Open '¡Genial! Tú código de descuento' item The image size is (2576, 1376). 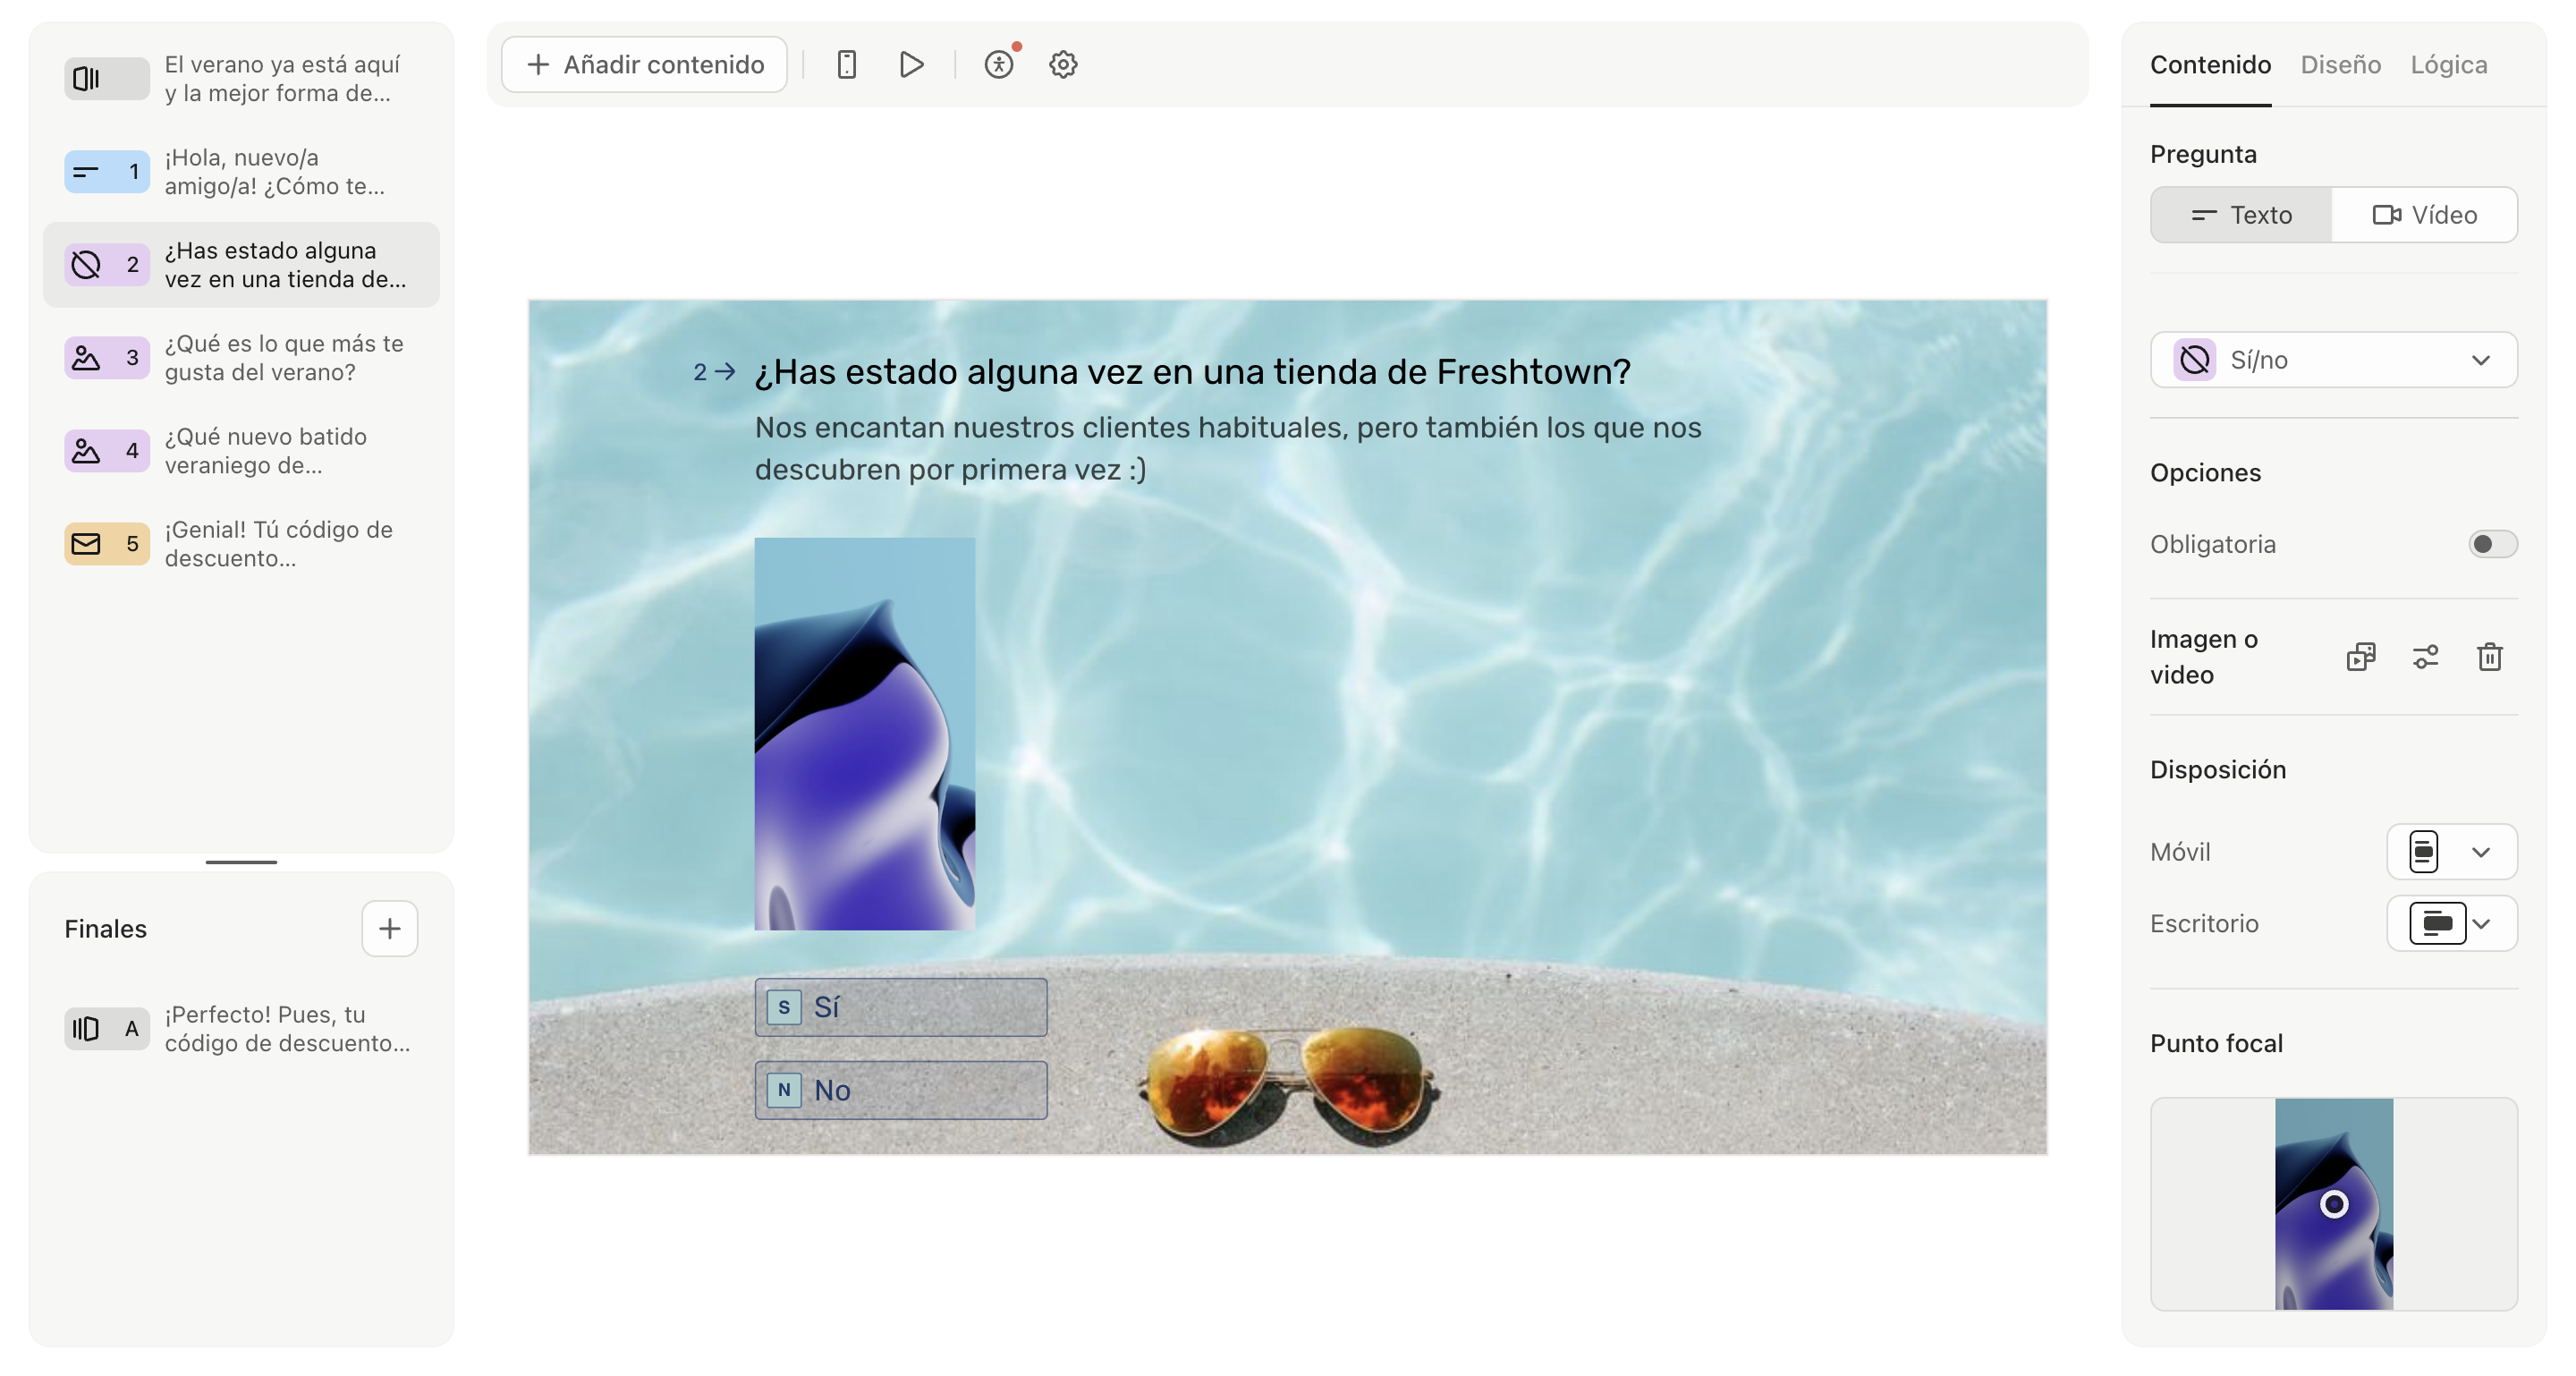click(242, 544)
